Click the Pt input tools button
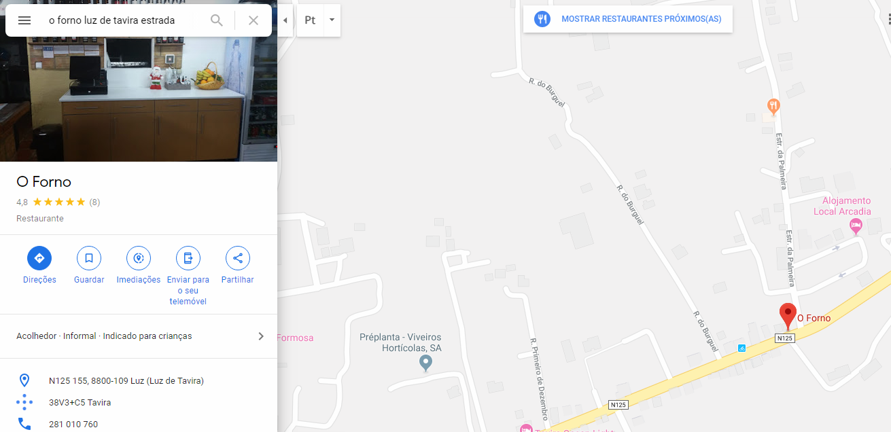This screenshot has width=891, height=432. pos(310,20)
